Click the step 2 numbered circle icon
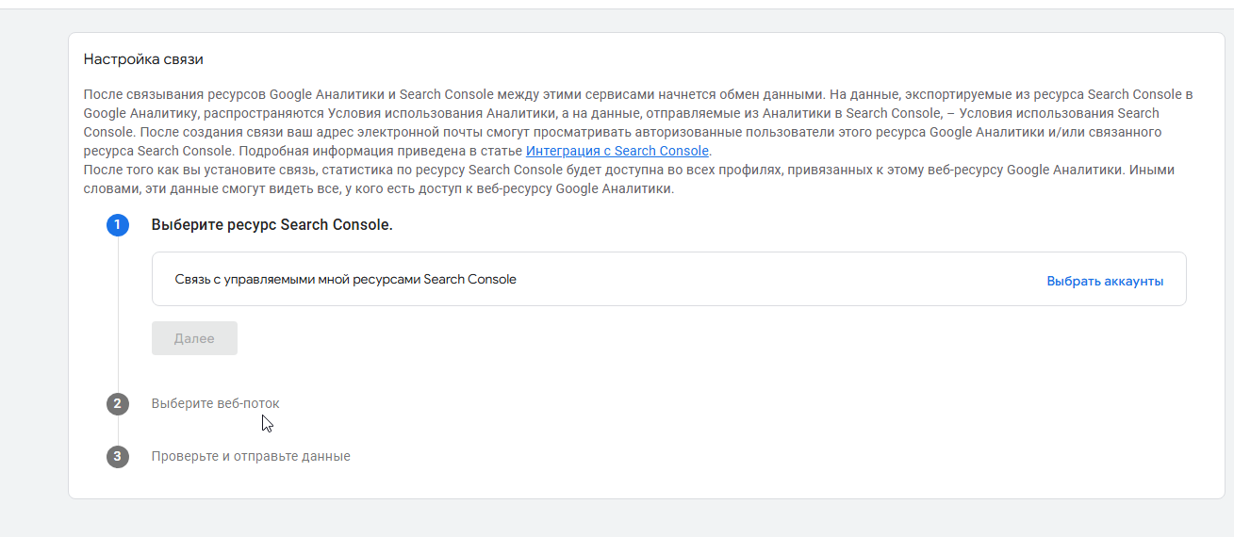The width and height of the screenshot is (1234, 537). pyautogui.click(x=118, y=404)
